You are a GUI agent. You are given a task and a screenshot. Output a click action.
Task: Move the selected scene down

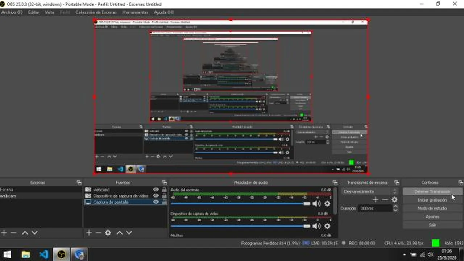[x=34, y=233]
